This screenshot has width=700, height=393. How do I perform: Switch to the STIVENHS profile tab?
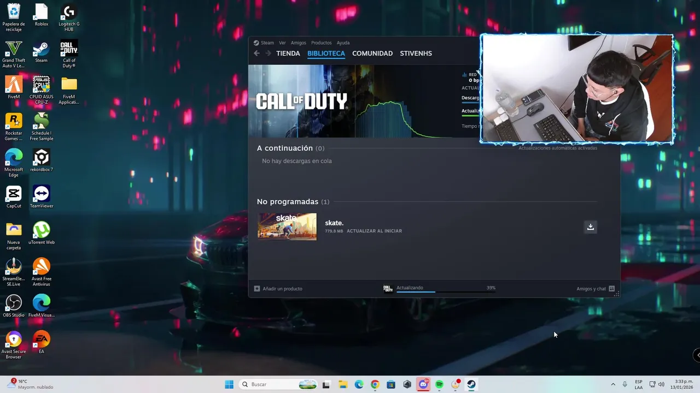click(x=416, y=53)
